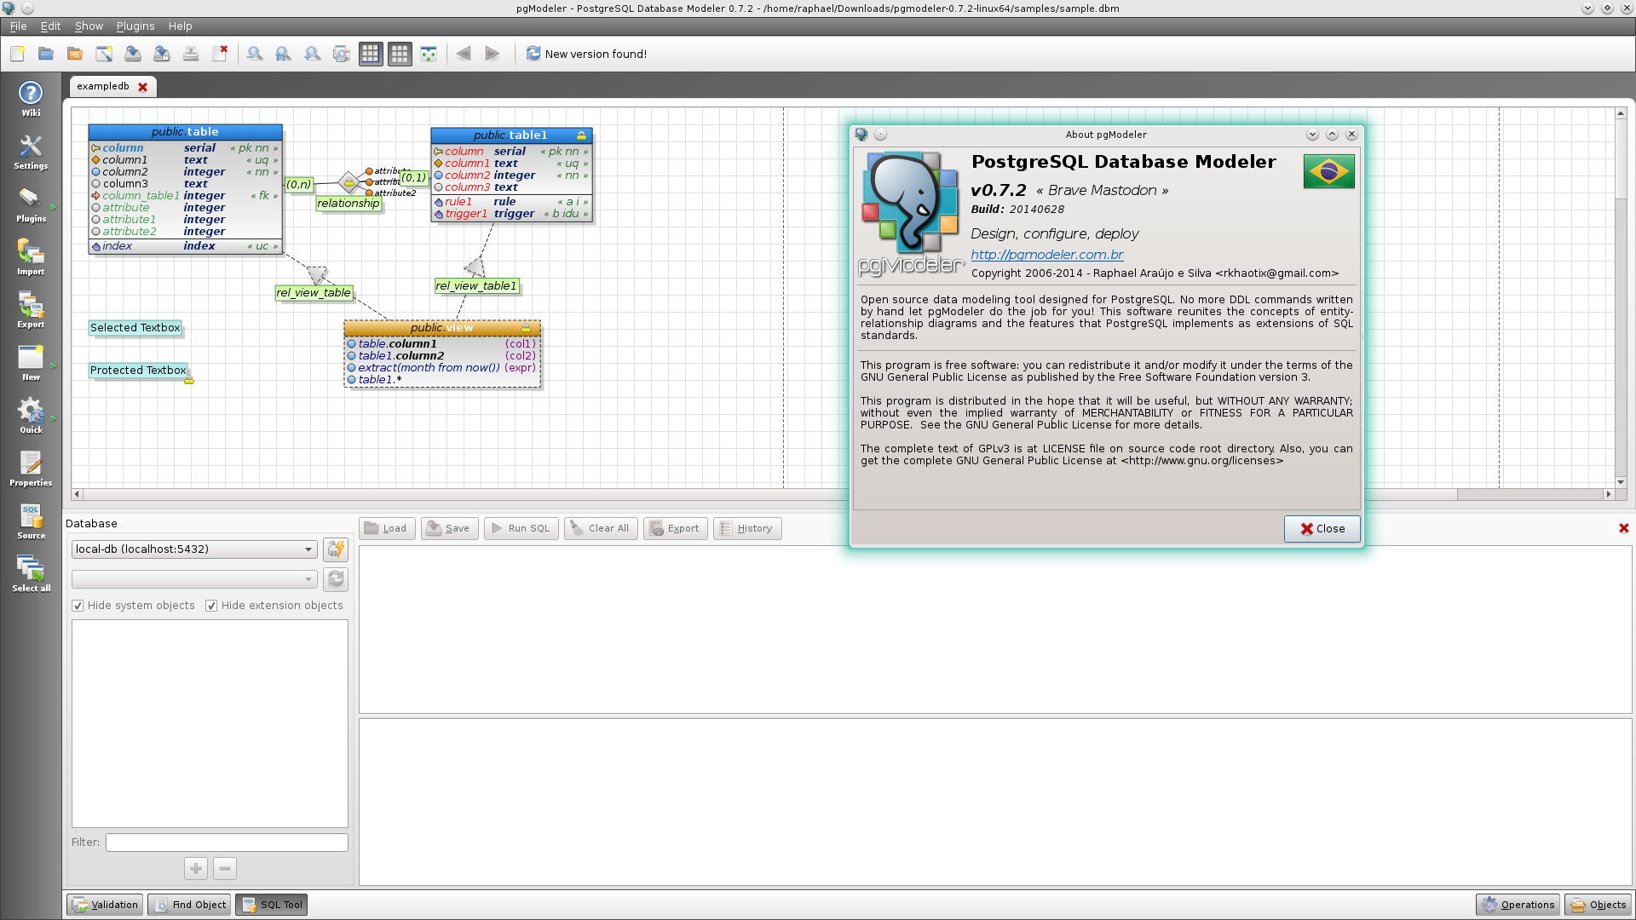Click Close button in About dialog
1636x920 pixels.
1322,529
